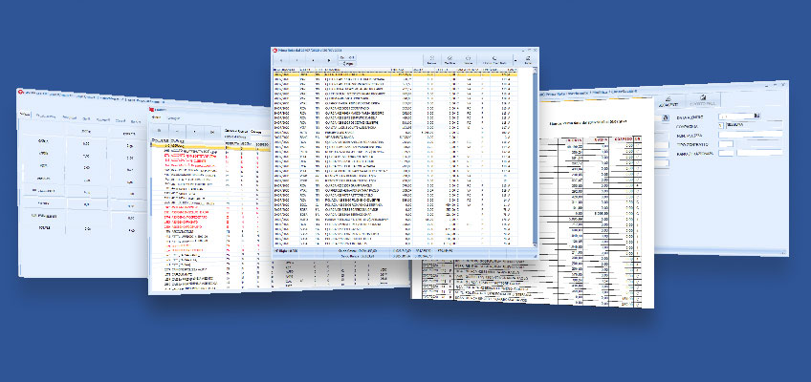Click the rightmost icon in the center window toolbar
The width and height of the screenshot is (811, 382).
[527, 59]
